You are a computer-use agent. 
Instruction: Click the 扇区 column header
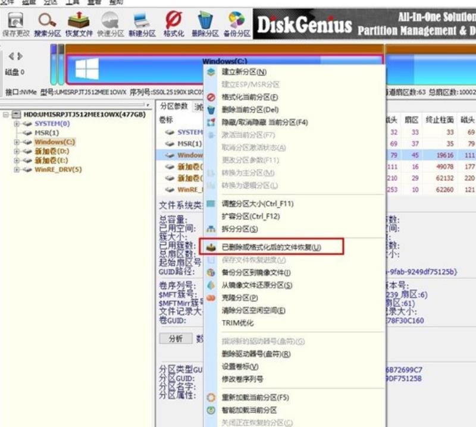(x=412, y=120)
